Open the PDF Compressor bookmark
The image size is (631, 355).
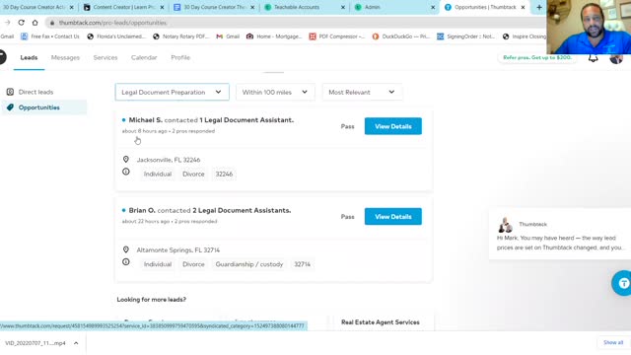tap(337, 36)
